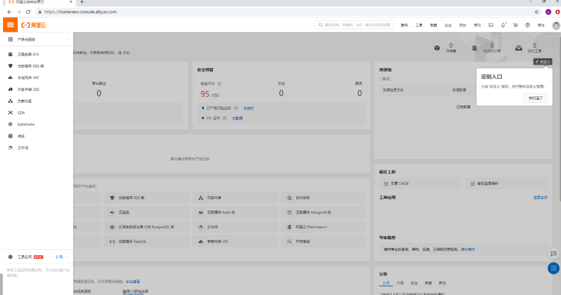Click the 订阅 link in sidebar
The width and height of the screenshot is (561, 295).
[x=59, y=257]
